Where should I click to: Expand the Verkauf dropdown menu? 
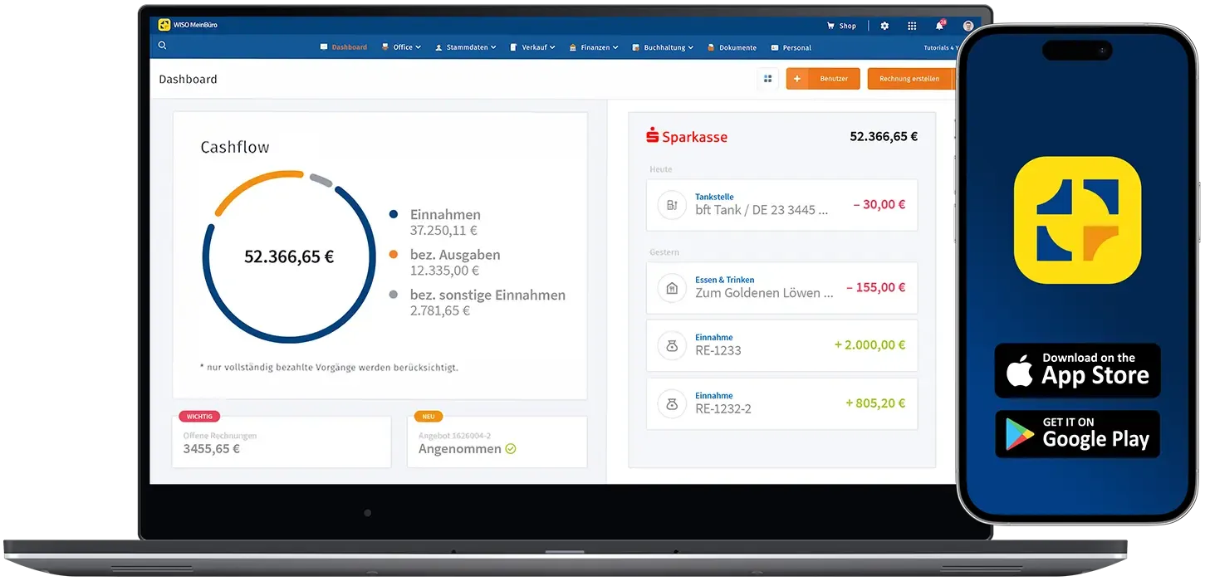532,47
